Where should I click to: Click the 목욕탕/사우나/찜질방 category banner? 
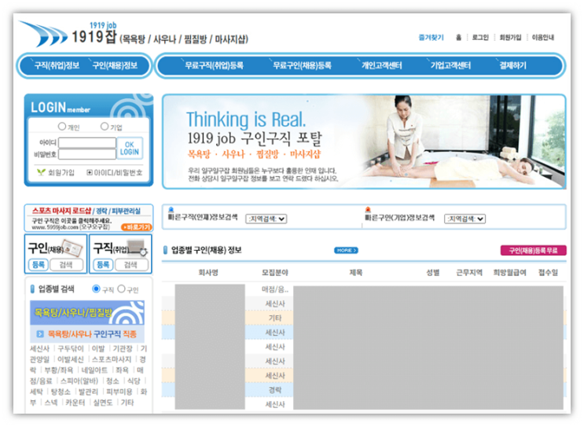click(x=87, y=312)
